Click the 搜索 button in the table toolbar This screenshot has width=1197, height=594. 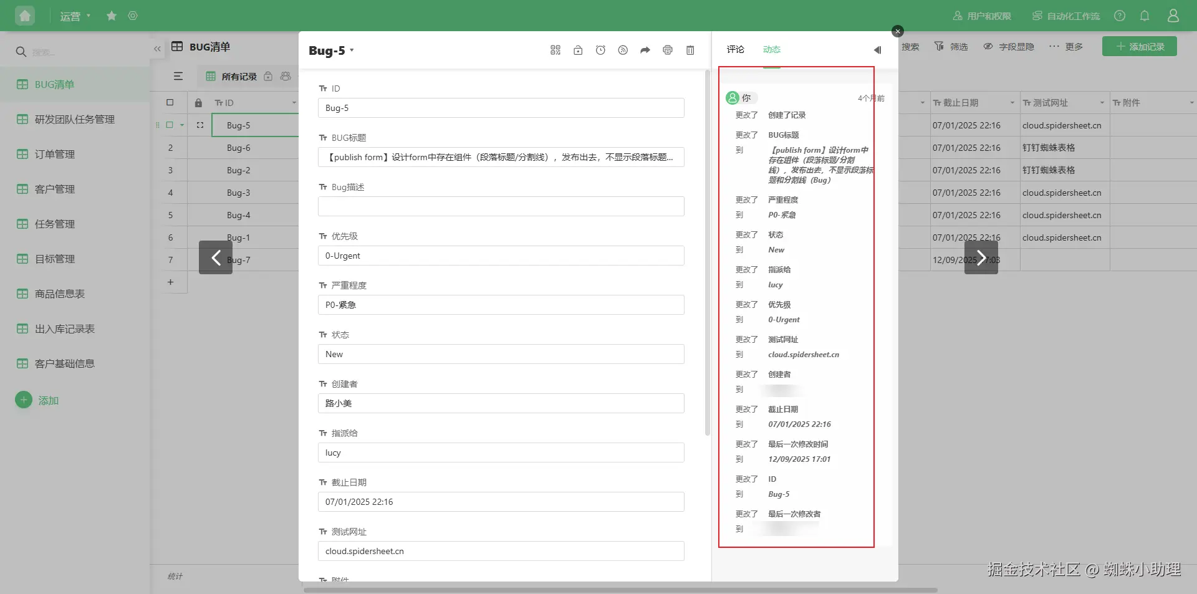point(910,47)
